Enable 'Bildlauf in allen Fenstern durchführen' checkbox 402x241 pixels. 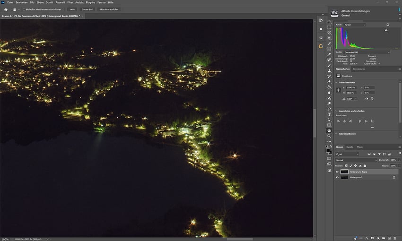(24, 9)
